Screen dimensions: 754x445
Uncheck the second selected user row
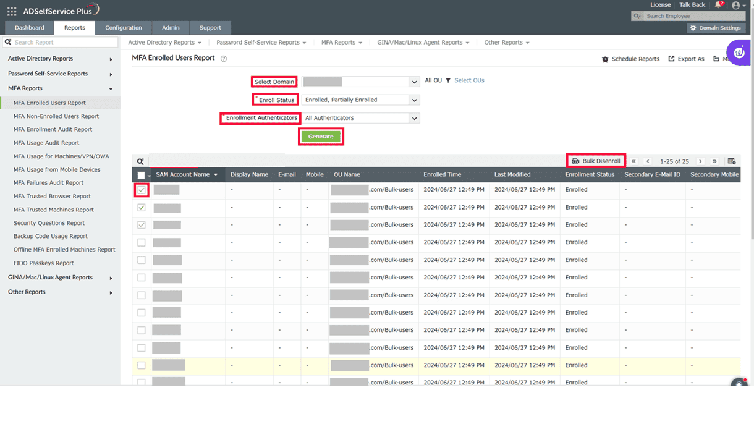pos(141,207)
